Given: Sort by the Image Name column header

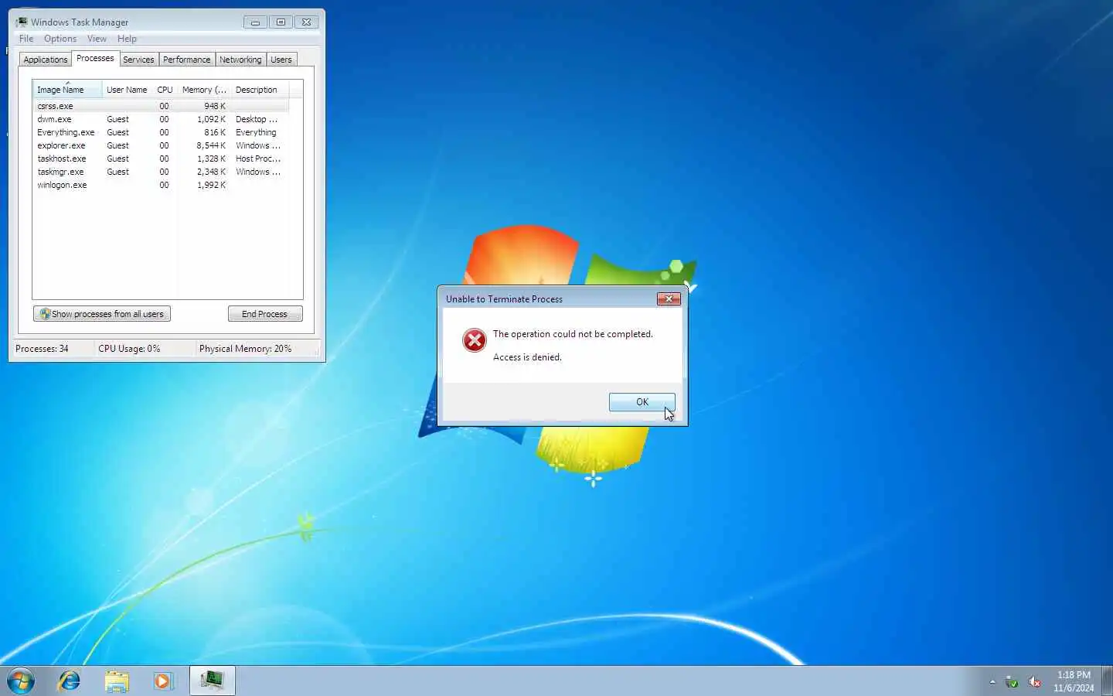Looking at the screenshot, I should (67, 90).
